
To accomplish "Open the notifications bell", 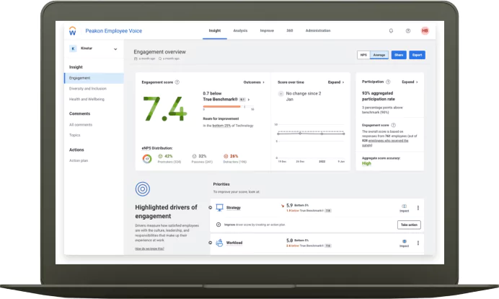I will point(391,31).
